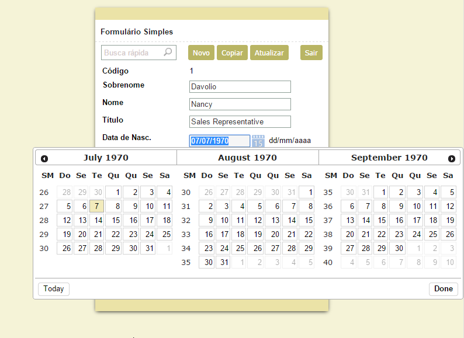
Task: Click the Novo button
Action: [x=201, y=53]
